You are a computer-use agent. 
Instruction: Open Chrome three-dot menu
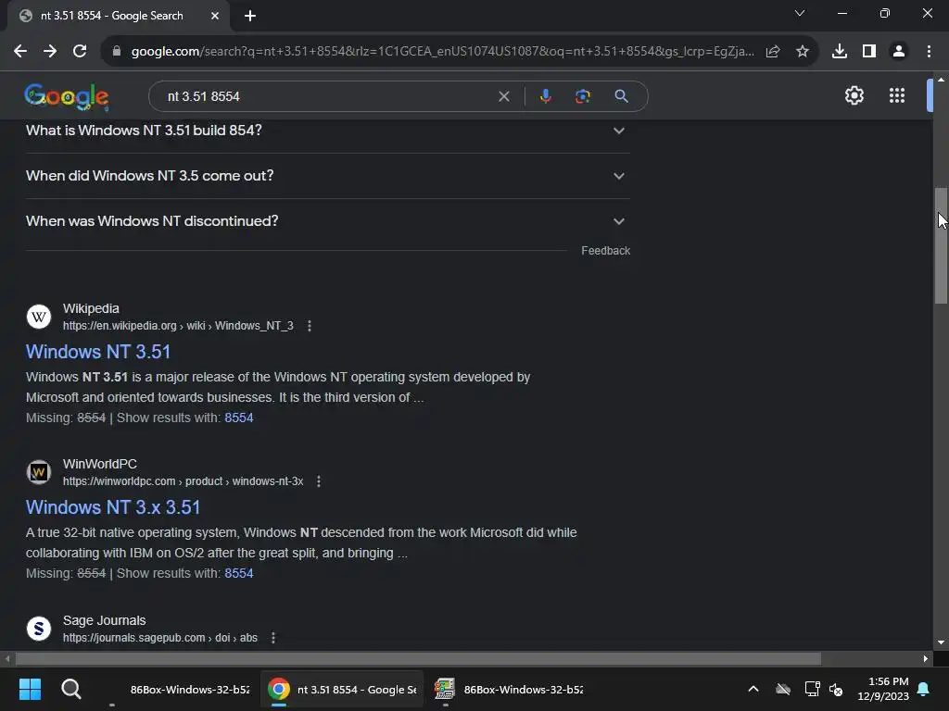tap(929, 52)
